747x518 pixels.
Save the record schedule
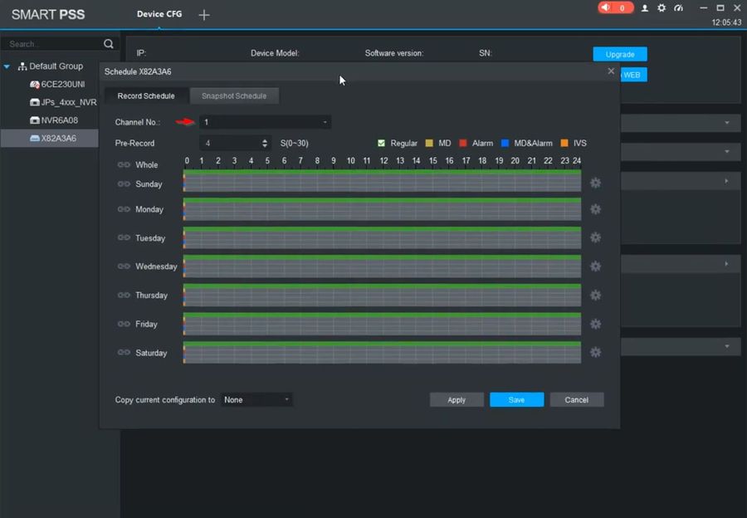click(516, 400)
